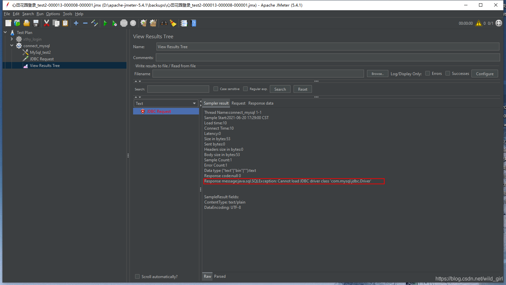Open the Search binoculars icon in toolbar
The width and height of the screenshot is (506, 285).
[x=164, y=23]
